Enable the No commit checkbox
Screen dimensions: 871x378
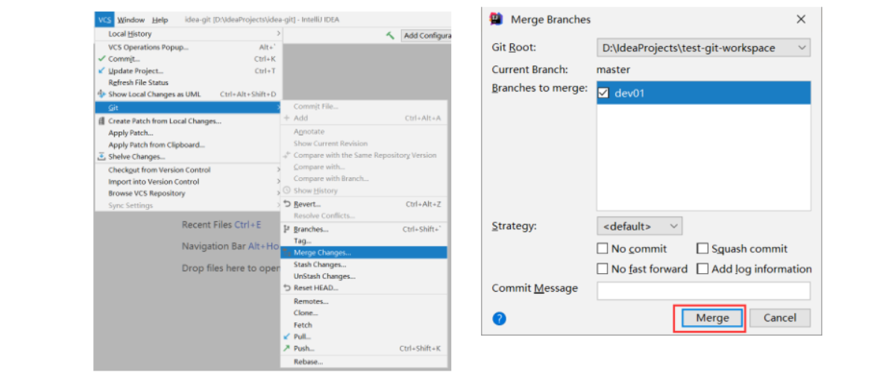[x=602, y=249]
